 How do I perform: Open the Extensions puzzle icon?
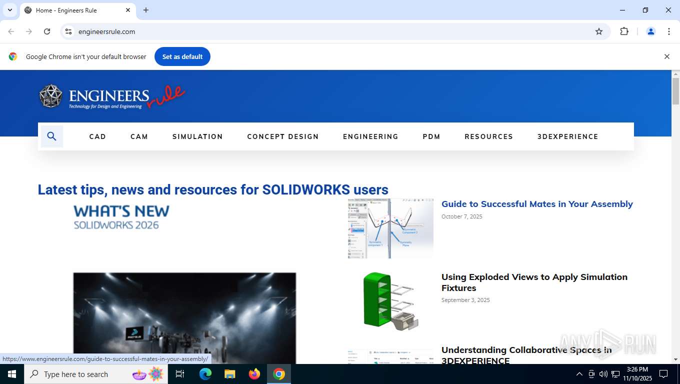624,31
